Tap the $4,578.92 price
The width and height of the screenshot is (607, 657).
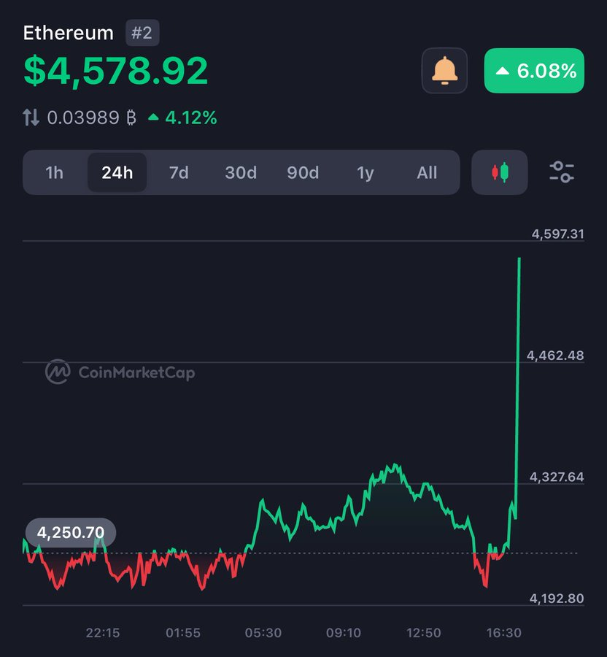tap(115, 71)
